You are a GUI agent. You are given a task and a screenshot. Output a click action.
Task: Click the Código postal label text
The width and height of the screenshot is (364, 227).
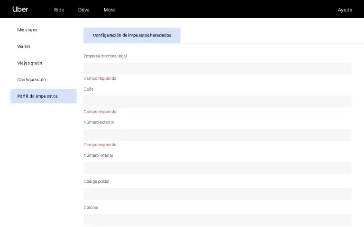97,181
